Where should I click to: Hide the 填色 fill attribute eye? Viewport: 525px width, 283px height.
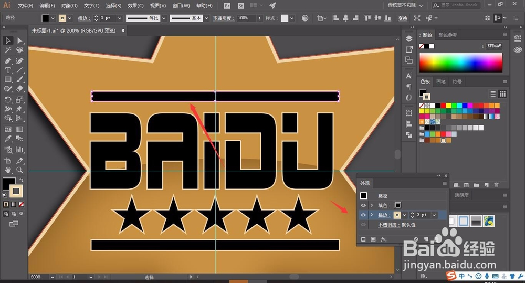pos(363,205)
